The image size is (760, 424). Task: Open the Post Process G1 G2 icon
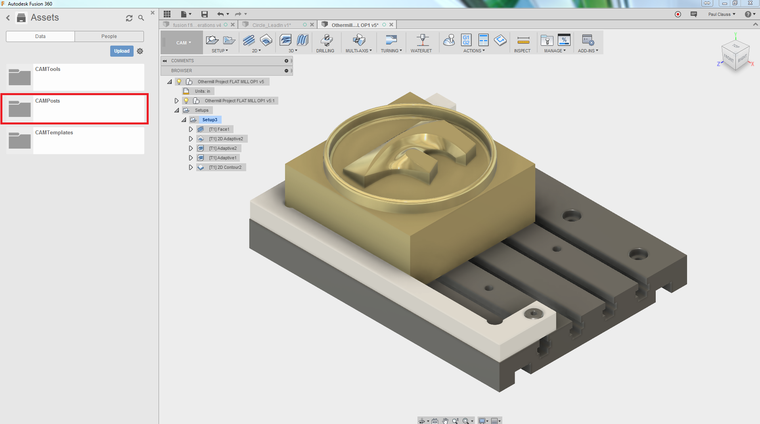pos(466,40)
